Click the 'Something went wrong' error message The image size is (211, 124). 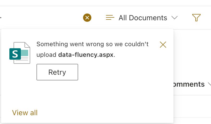(x=92, y=49)
